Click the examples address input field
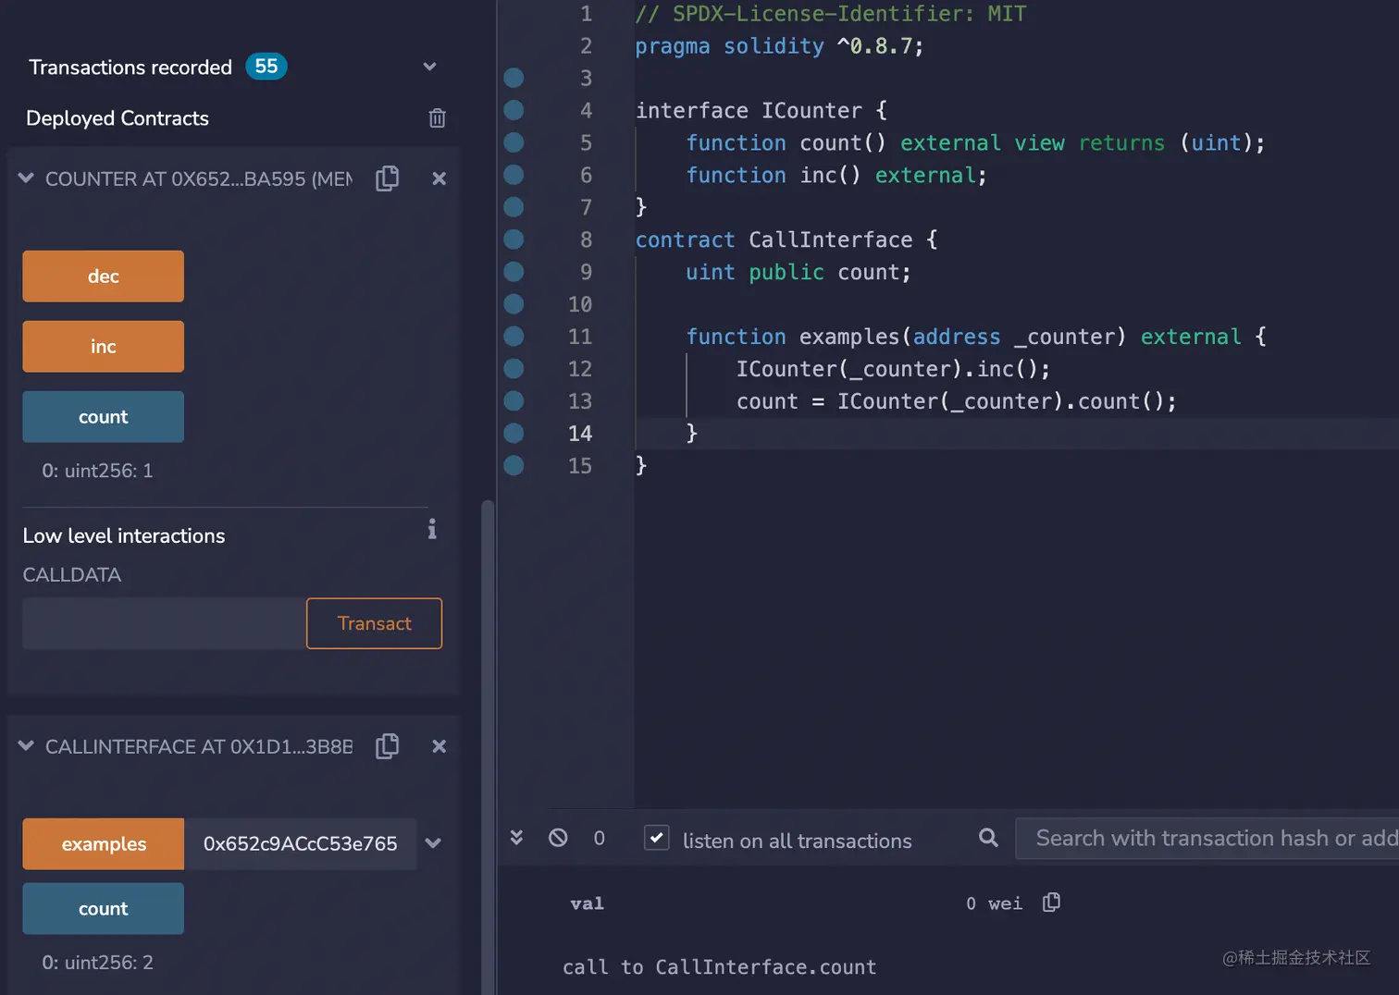This screenshot has width=1399, height=995. click(x=301, y=844)
